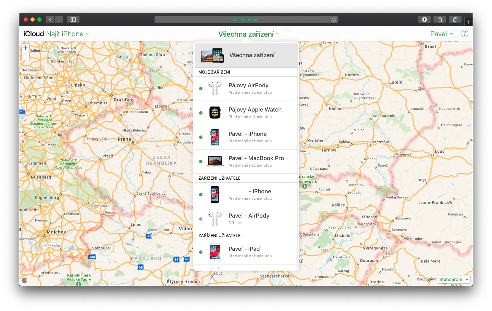Image resolution: width=492 pixels, height=311 pixels.
Task: Click the Plzeň label on the map
Action: tap(108, 156)
